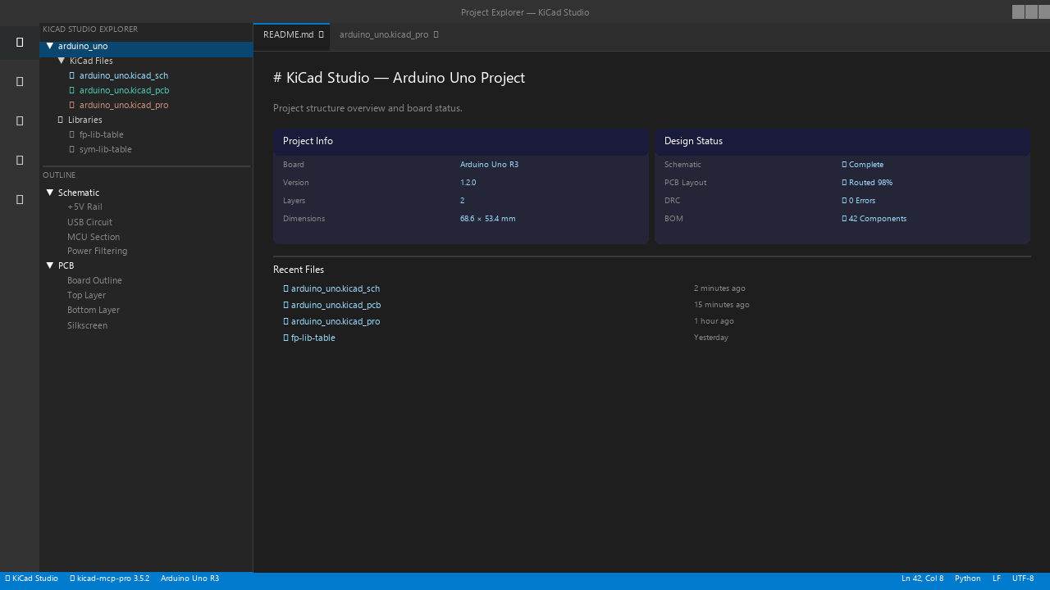The image size is (1050, 590).
Task: Open arduino_uno.kicad_pro link in Recent Files
Action: (x=336, y=321)
